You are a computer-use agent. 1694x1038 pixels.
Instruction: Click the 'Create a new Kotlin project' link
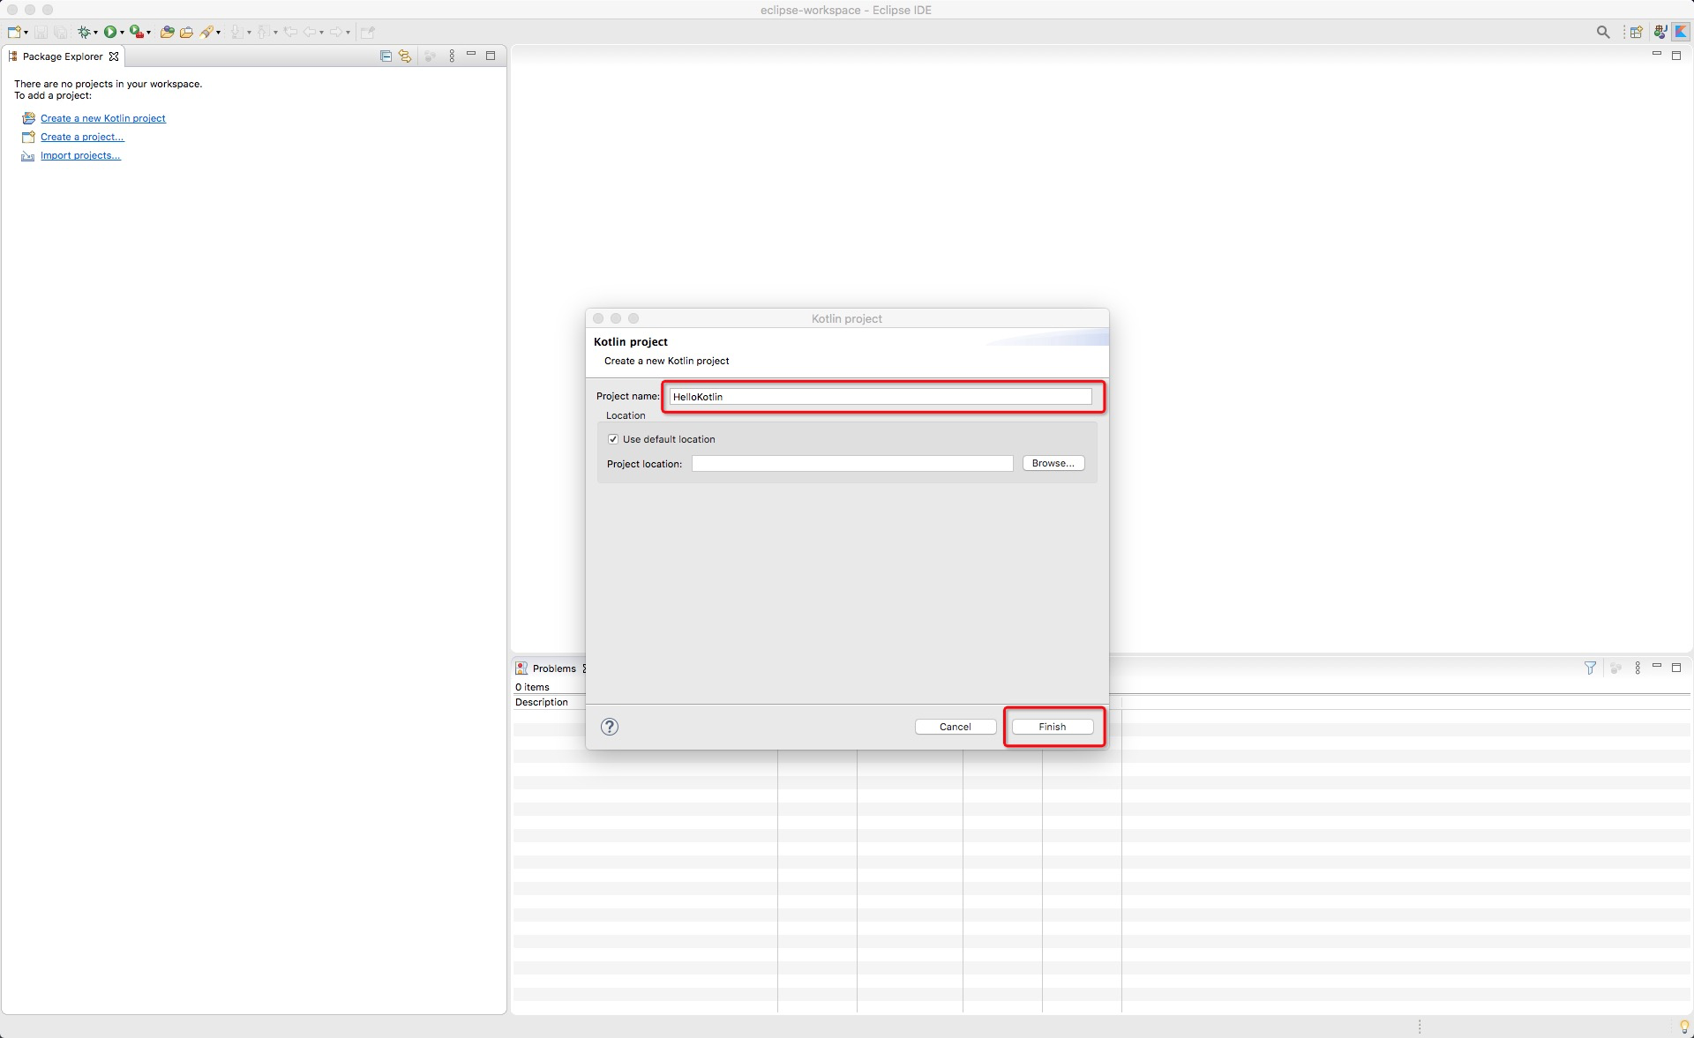(103, 118)
